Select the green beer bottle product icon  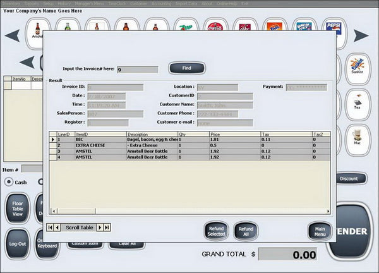pyautogui.click(x=68, y=25)
